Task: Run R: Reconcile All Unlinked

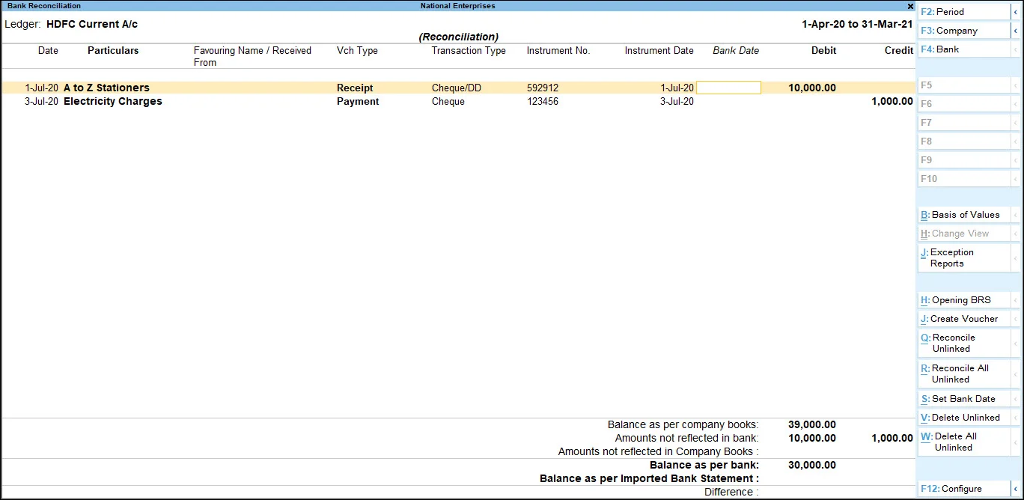Action: pos(964,374)
